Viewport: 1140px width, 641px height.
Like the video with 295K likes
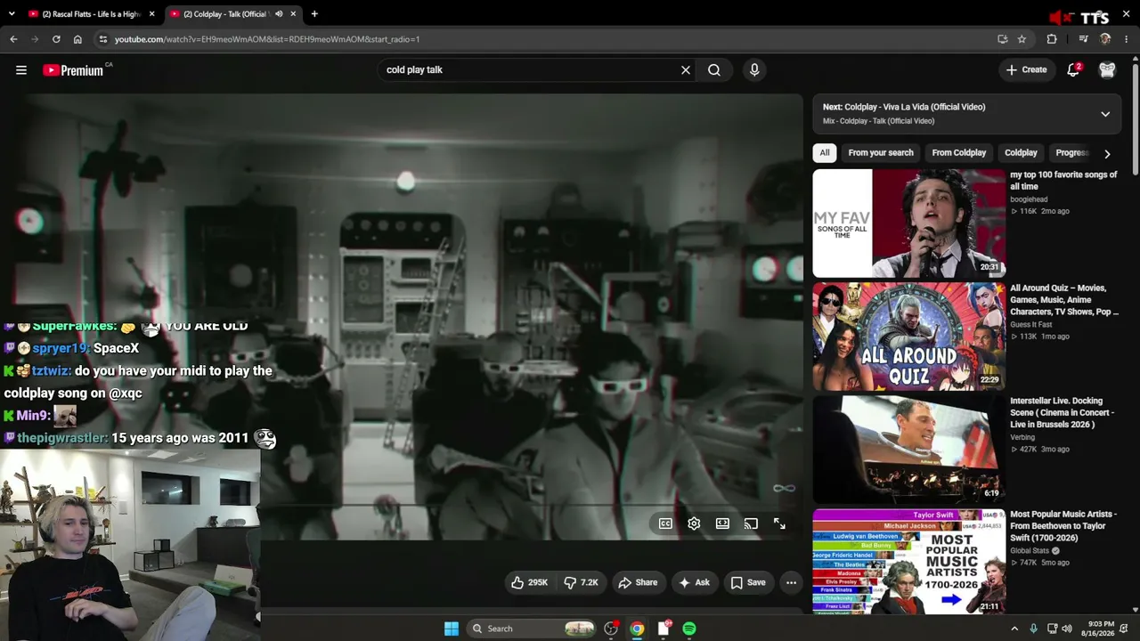pos(529,582)
